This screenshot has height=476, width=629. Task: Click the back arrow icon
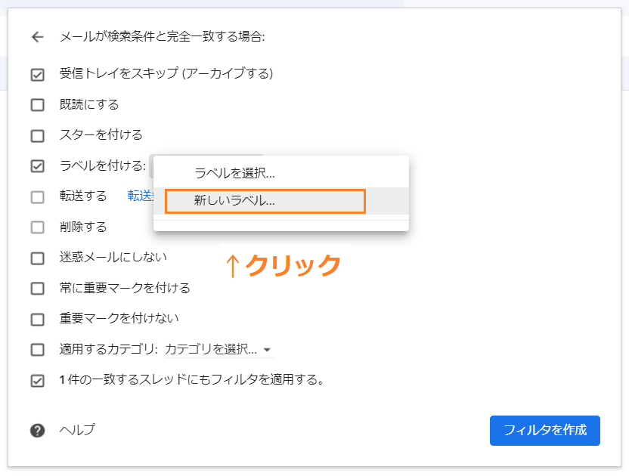point(37,37)
